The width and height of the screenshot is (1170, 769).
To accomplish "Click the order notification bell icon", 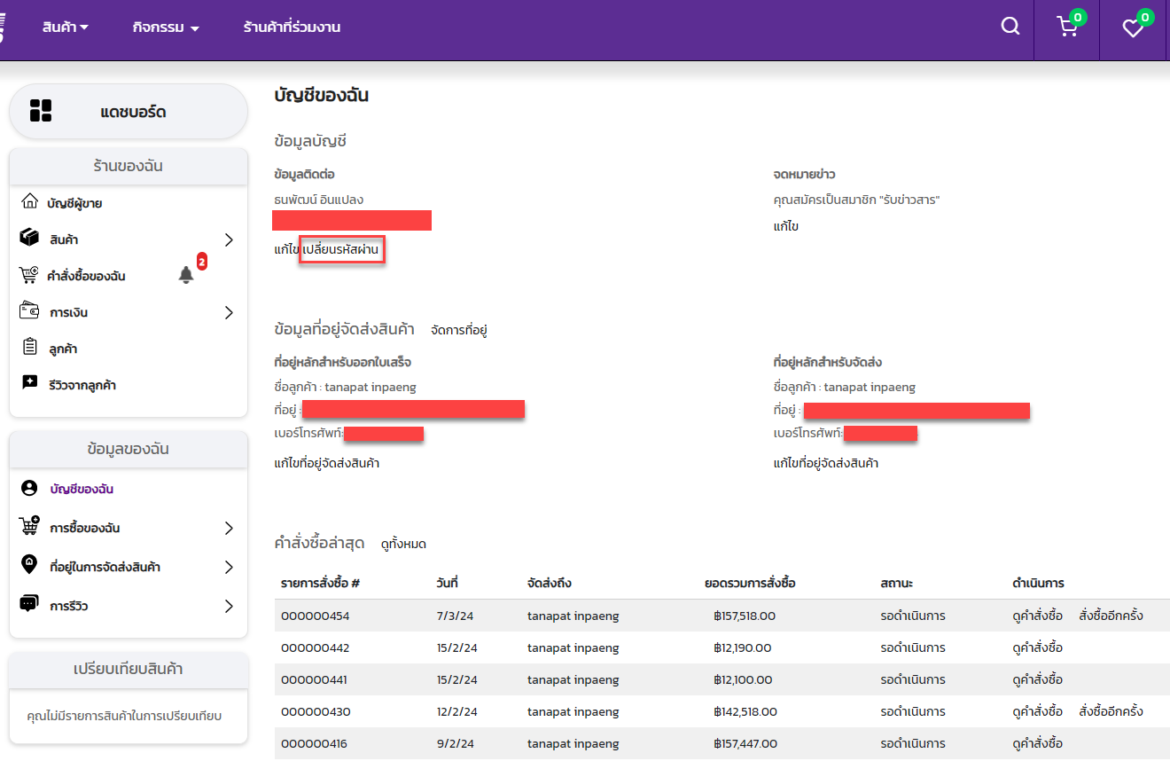I will [x=186, y=275].
